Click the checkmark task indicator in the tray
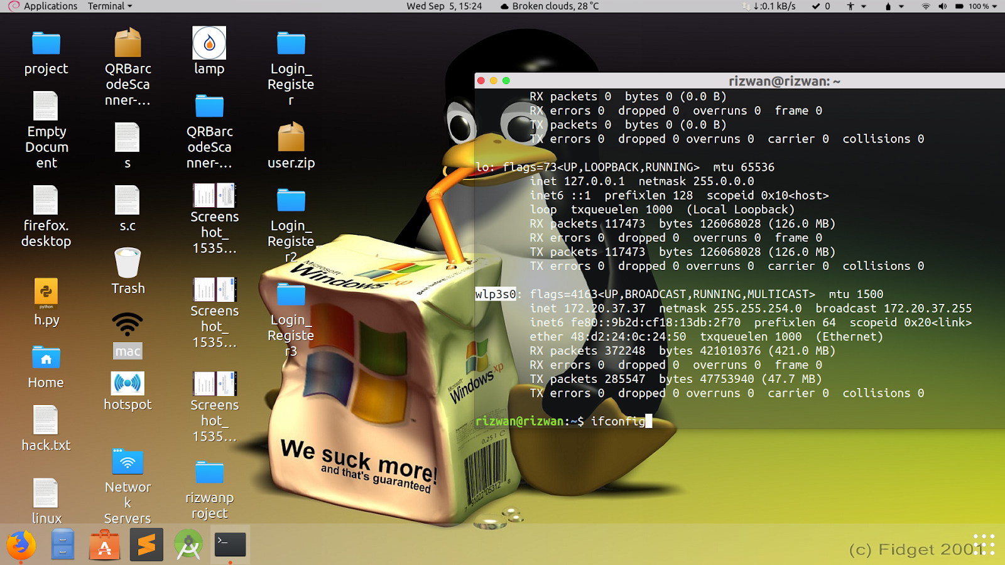1005x565 pixels. 816,7
